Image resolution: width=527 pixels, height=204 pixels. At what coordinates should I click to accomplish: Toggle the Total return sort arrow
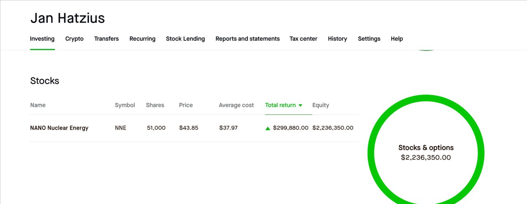(x=301, y=106)
